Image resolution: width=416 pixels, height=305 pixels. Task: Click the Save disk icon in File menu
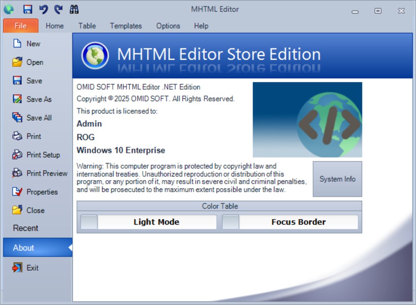tap(17, 80)
